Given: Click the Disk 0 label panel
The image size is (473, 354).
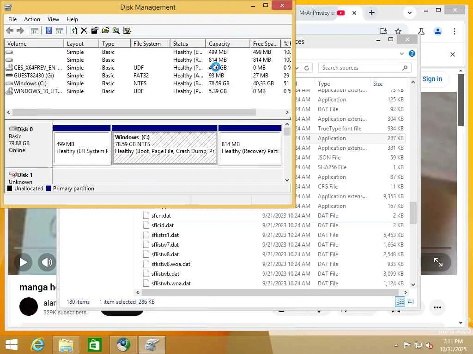Looking at the screenshot, I should coord(28,144).
